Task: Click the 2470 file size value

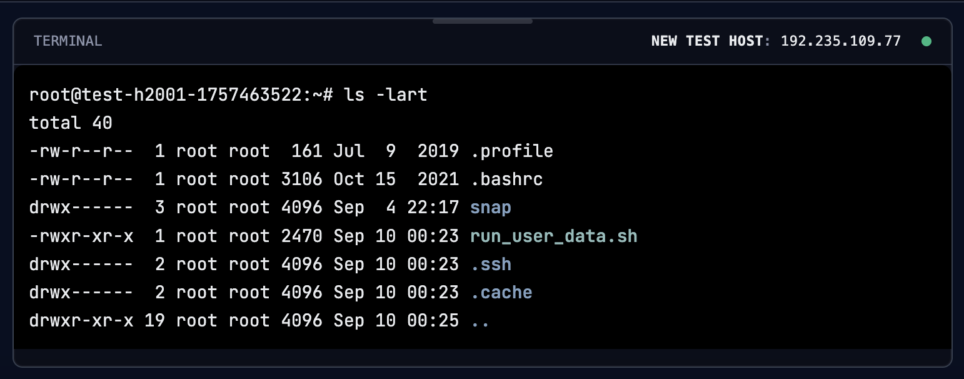Action: 301,236
